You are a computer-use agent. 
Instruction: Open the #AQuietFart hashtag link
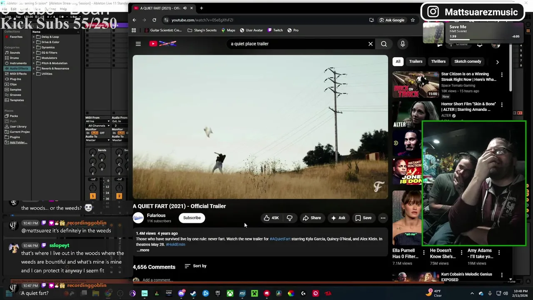point(280,239)
